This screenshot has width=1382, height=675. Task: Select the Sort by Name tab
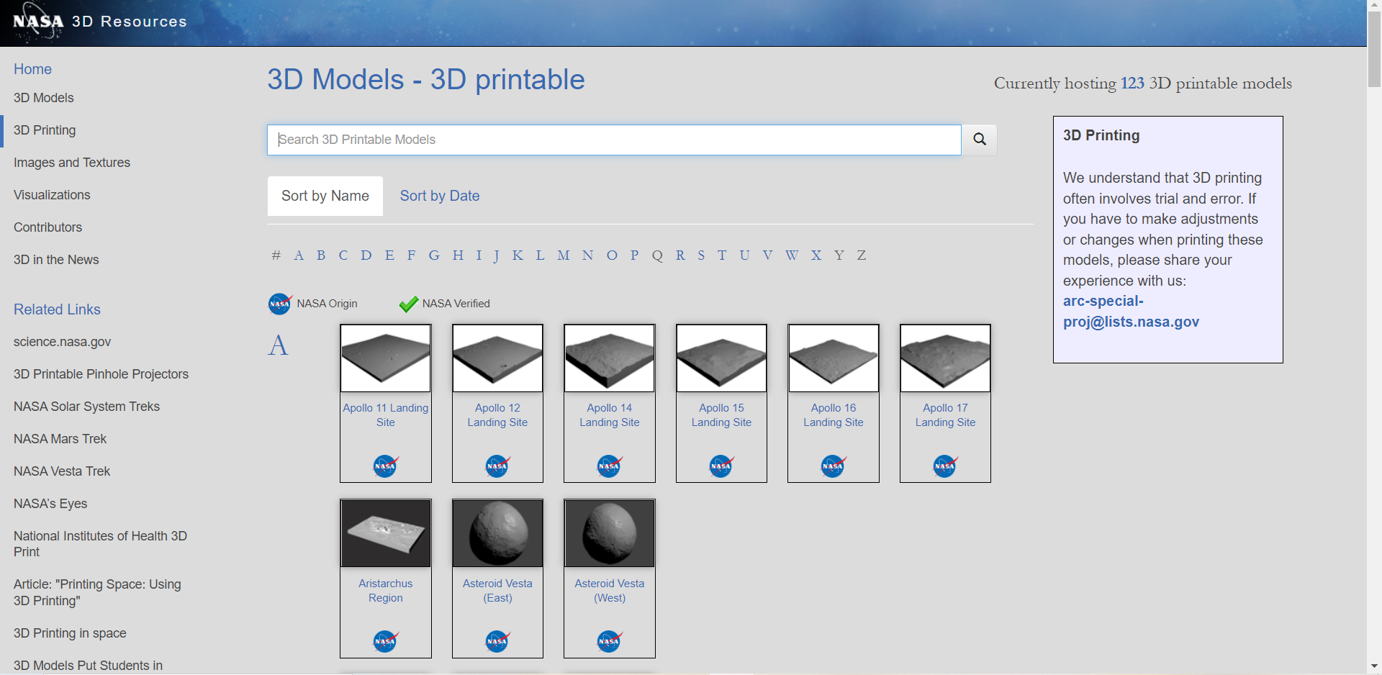click(x=325, y=196)
